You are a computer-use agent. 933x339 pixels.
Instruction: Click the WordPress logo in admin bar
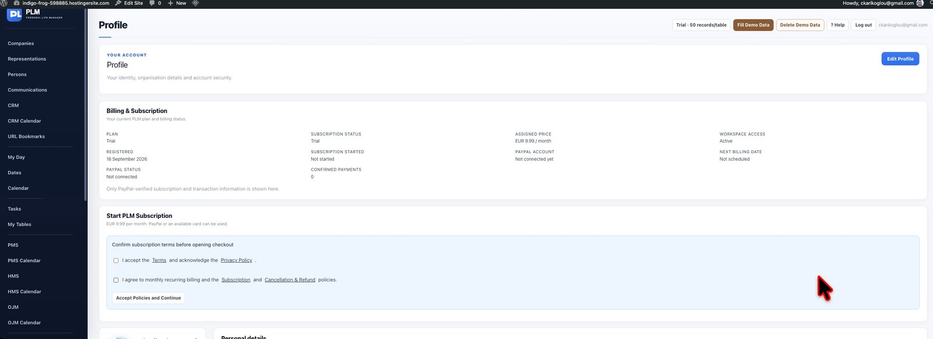point(4,3)
